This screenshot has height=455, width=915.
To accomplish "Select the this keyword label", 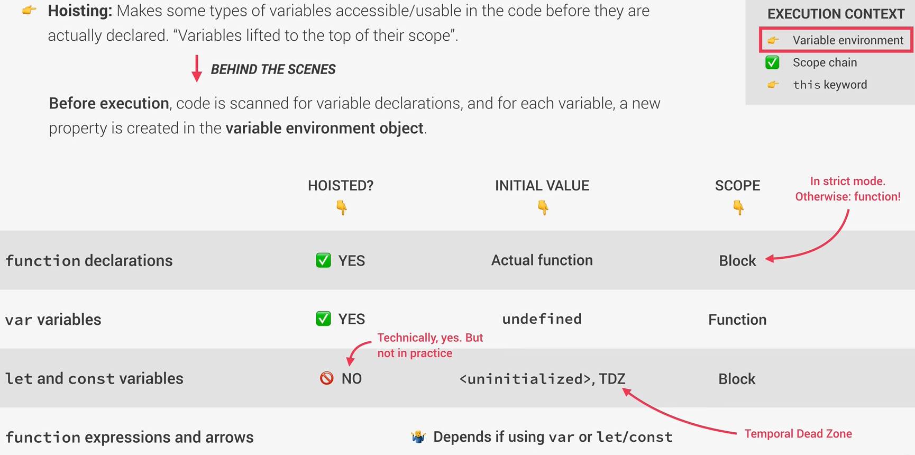I will [x=830, y=85].
